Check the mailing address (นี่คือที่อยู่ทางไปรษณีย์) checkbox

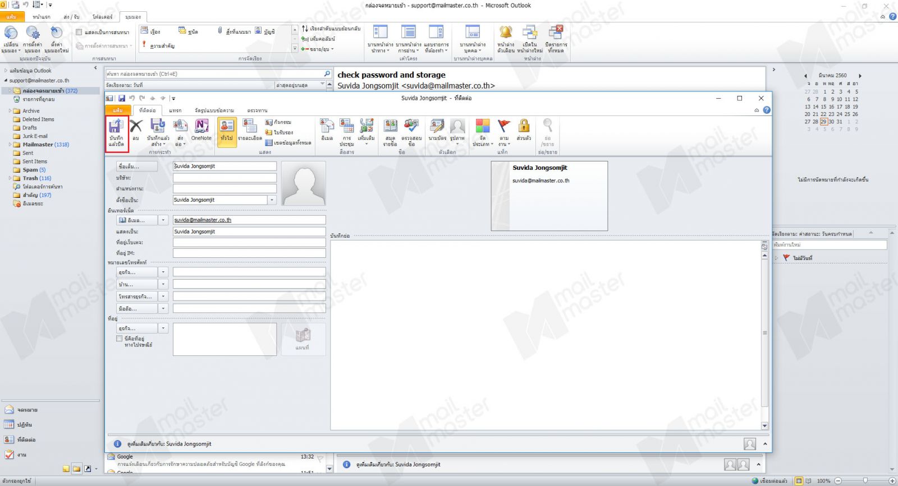(x=119, y=339)
